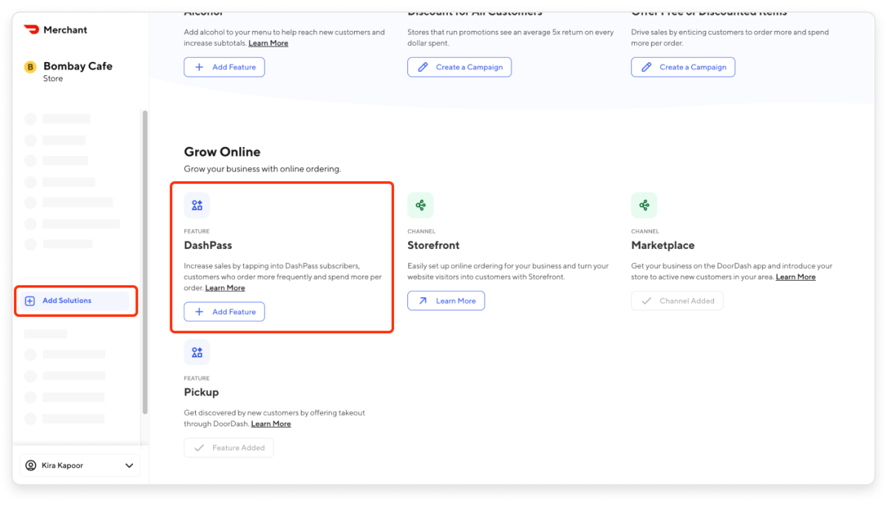Click the Storefront channel icon
The image size is (887, 507).
point(421,205)
